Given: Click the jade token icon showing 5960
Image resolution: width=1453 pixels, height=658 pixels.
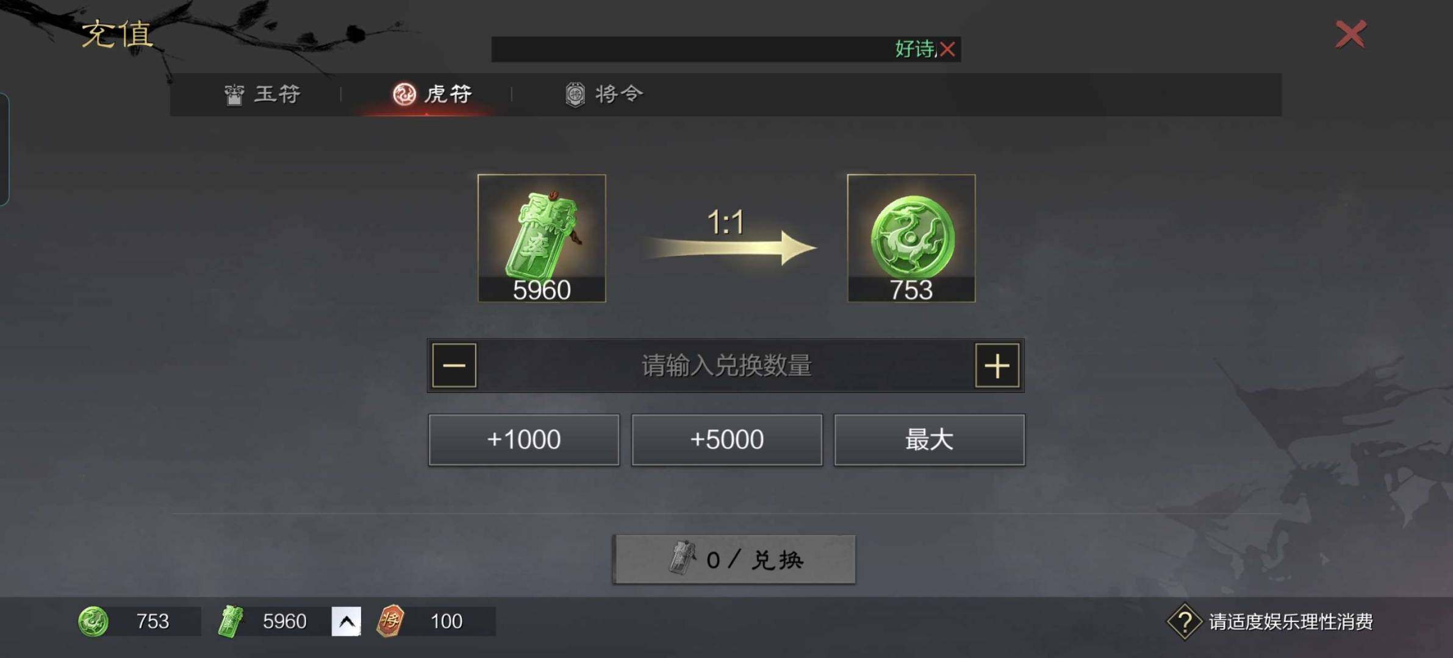Looking at the screenshot, I should 542,238.
